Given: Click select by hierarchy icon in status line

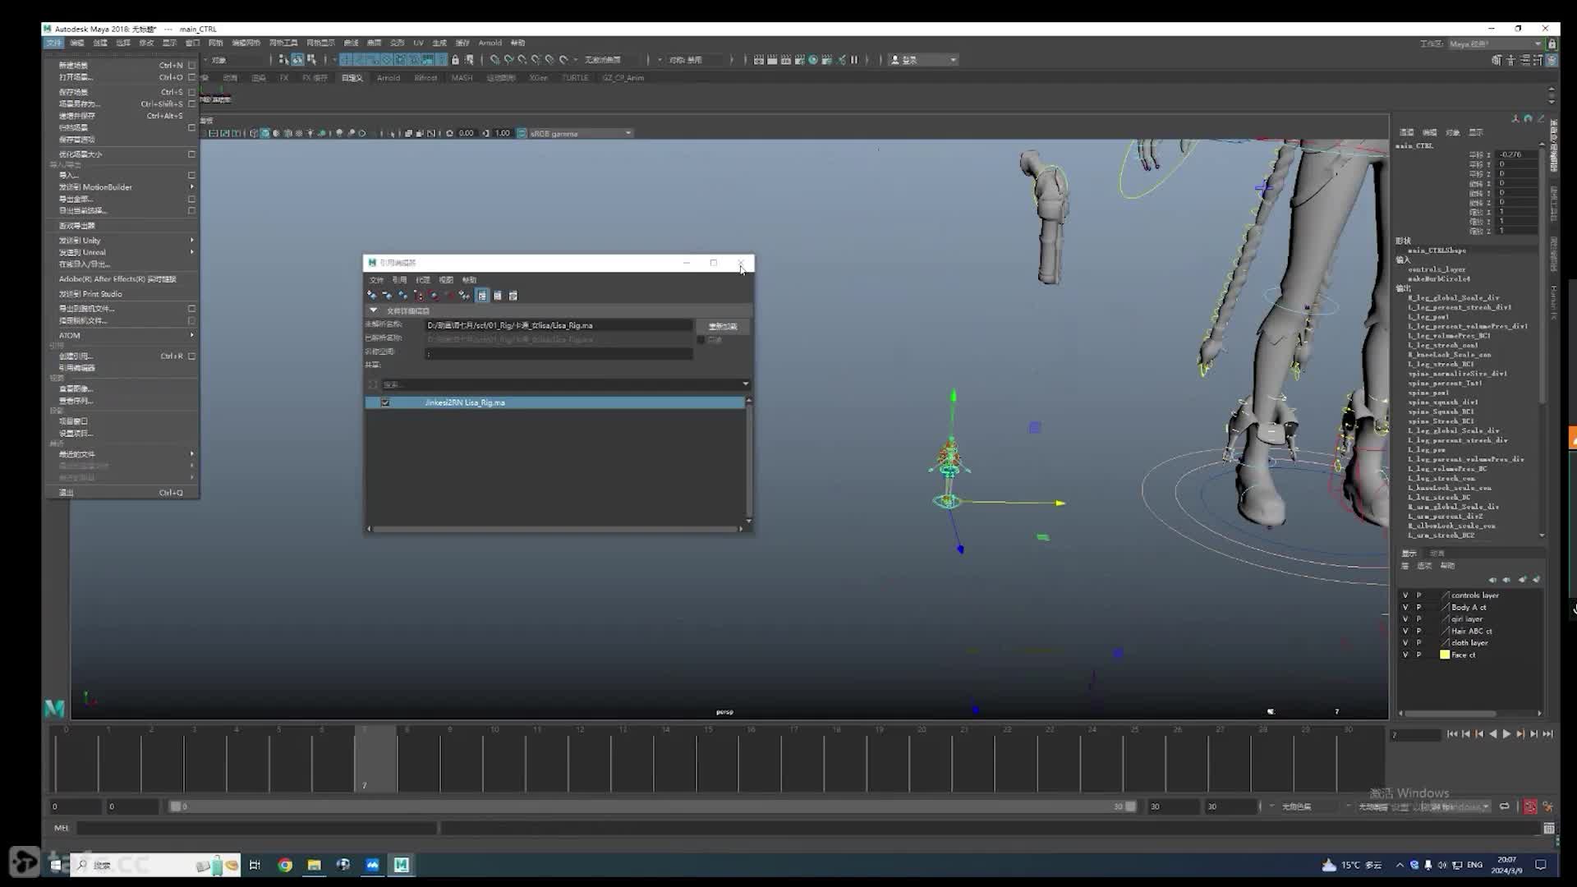Looking at the screenshot, I should [283, 60].
